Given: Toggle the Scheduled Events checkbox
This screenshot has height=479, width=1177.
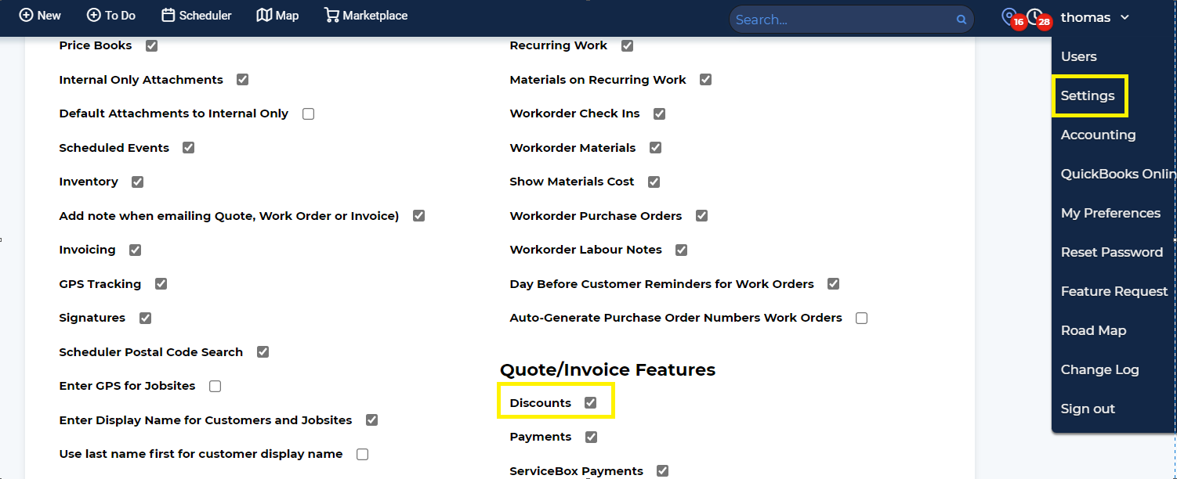Looking at the screenshot, I should pyautogui.click(x=188, y=147).
